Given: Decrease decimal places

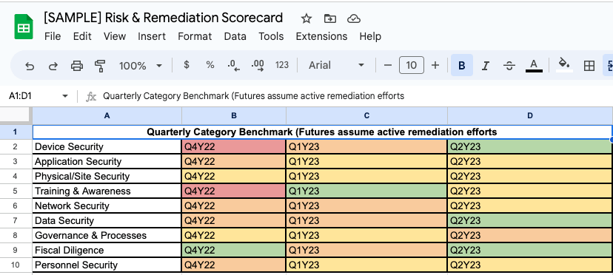Looking at the screenshot, I should (234, 66).
